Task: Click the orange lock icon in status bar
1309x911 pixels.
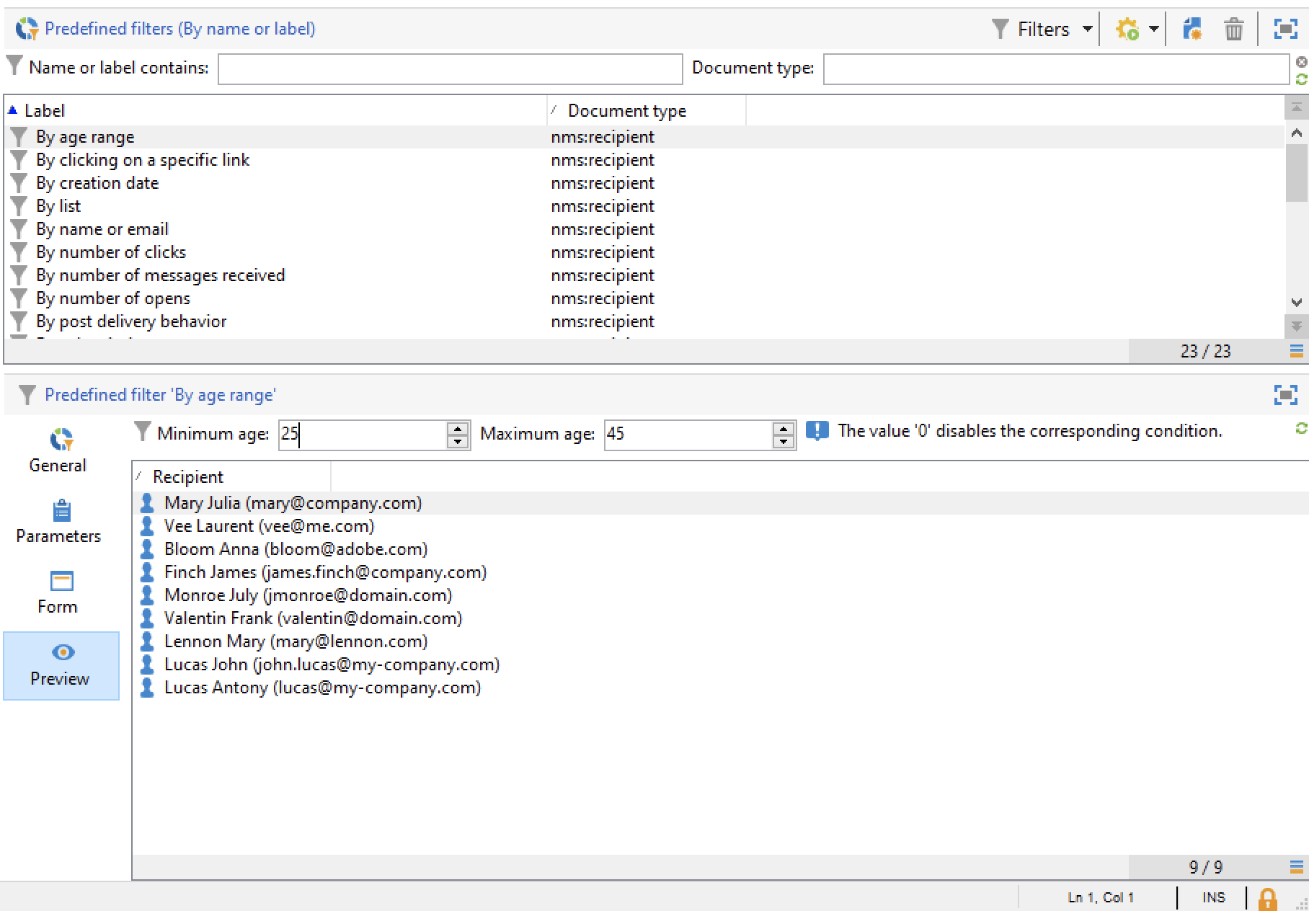Action: click(x=1267, y=899)
